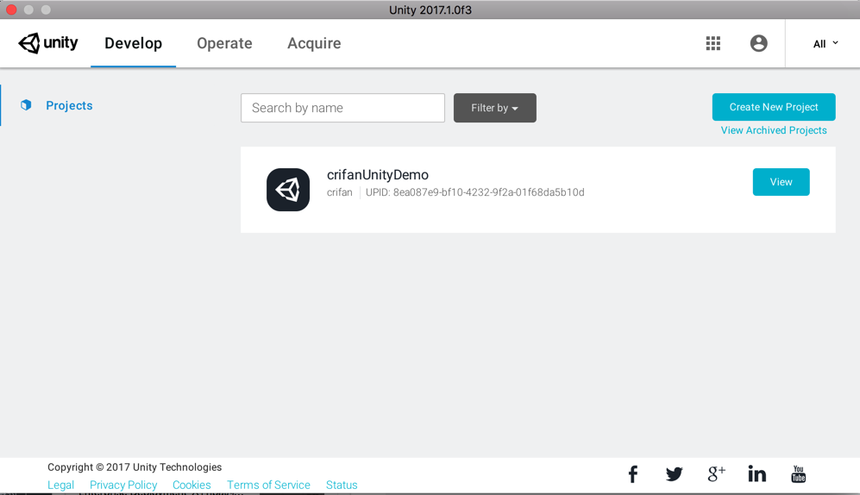Click the Unity logo in header
Viewport: 860px width, 495px height.
pyautogui.click(x=48, y=43)
